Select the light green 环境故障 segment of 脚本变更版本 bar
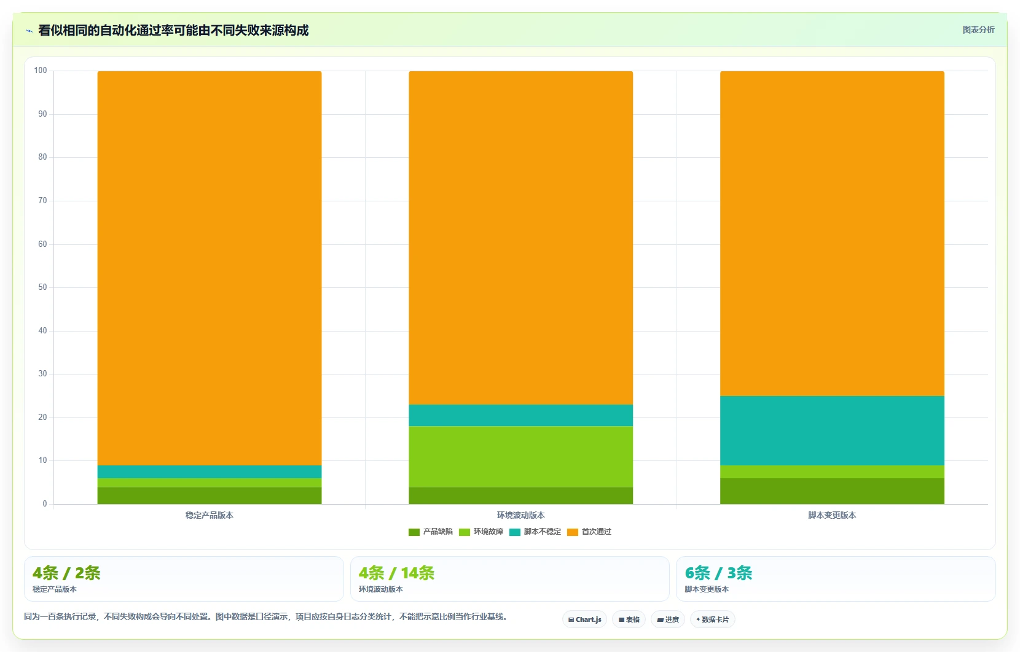This screenshot has height=652, width=1020. click(x=832, y=472)
